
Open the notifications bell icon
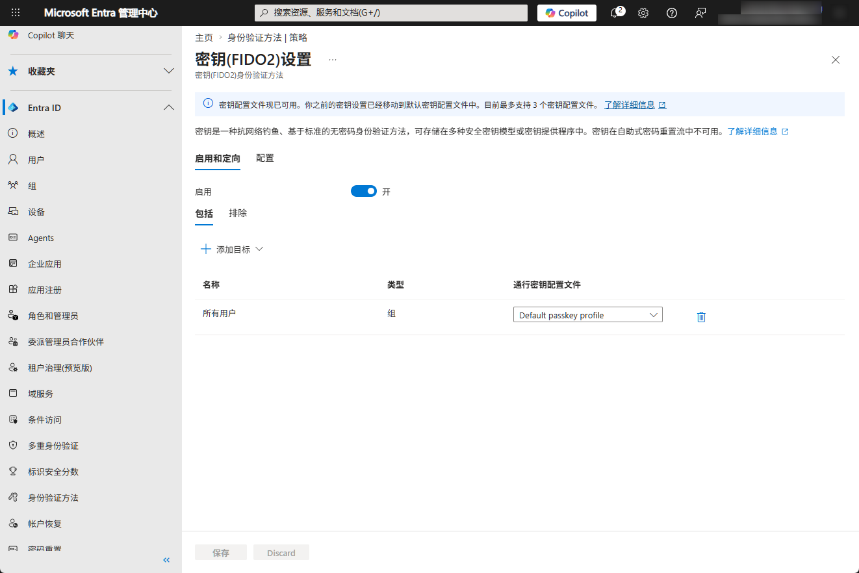(x=615, y=13)
